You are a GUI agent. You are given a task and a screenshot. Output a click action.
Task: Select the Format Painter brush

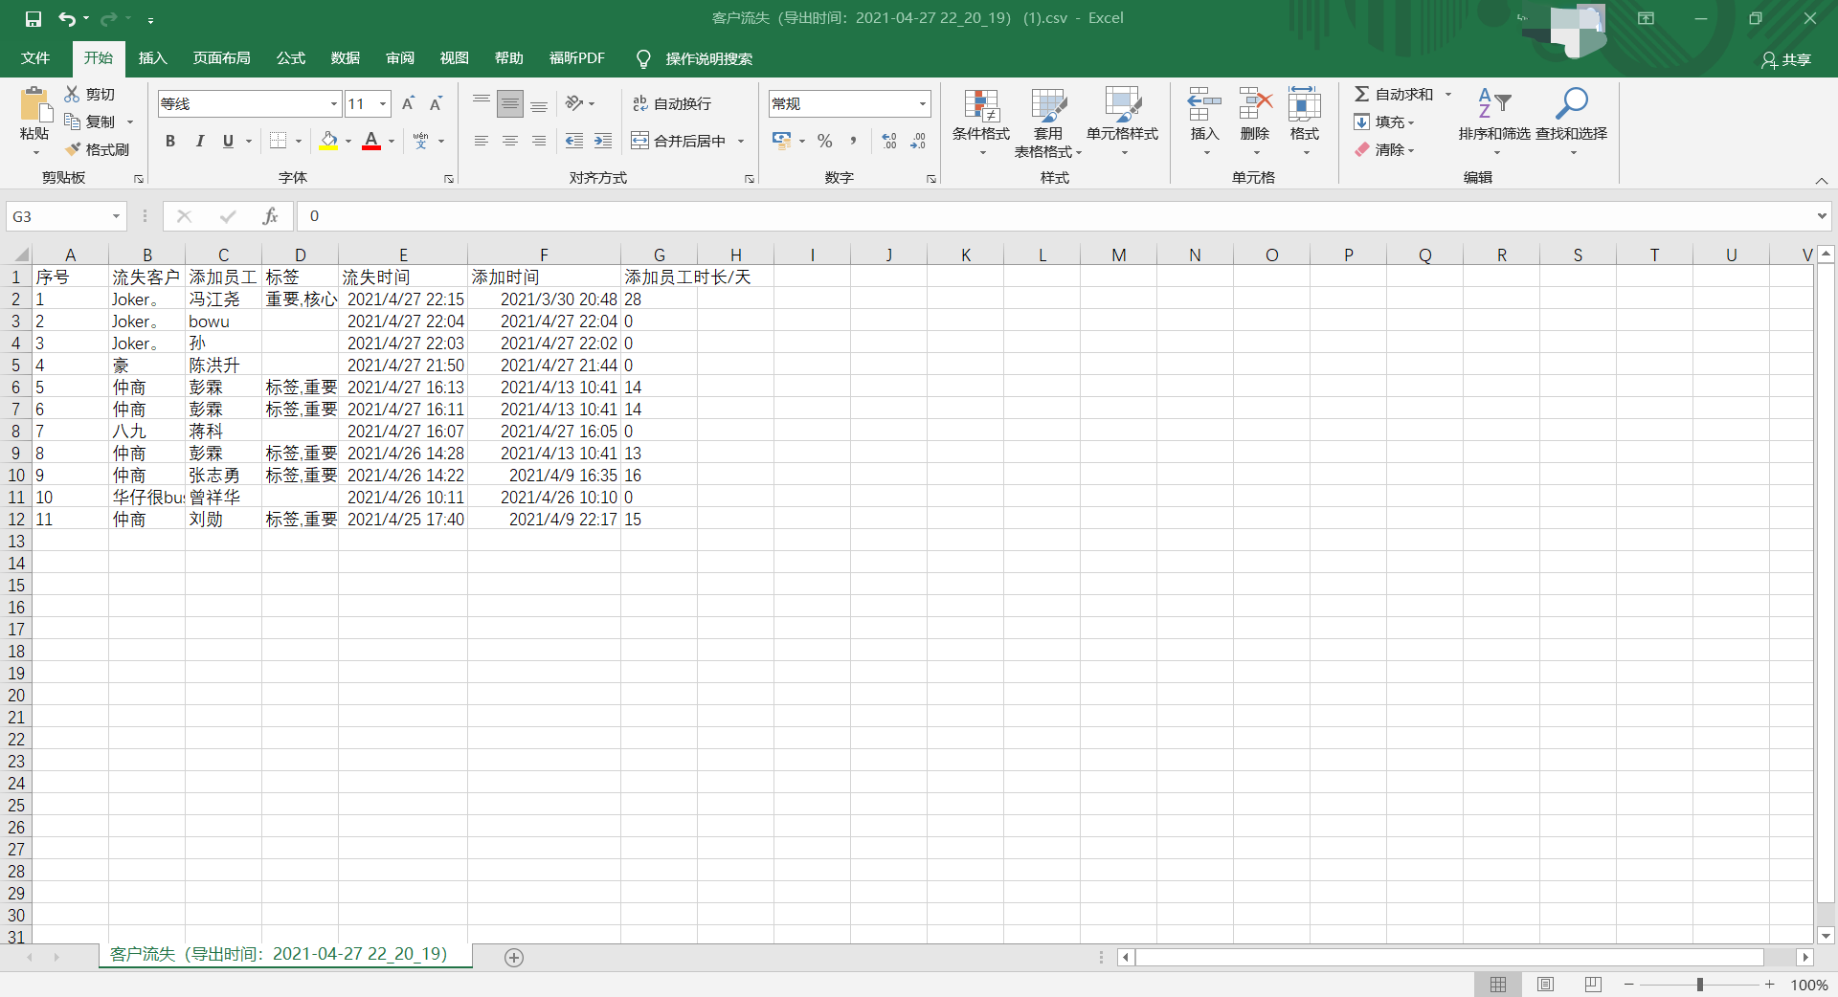coord(73,149)
